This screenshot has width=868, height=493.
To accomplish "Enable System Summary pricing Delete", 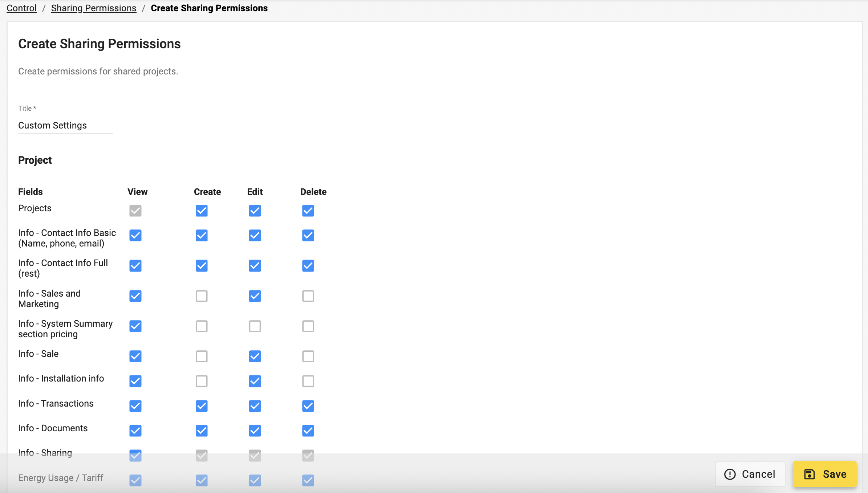I will (x=308, y=326).
